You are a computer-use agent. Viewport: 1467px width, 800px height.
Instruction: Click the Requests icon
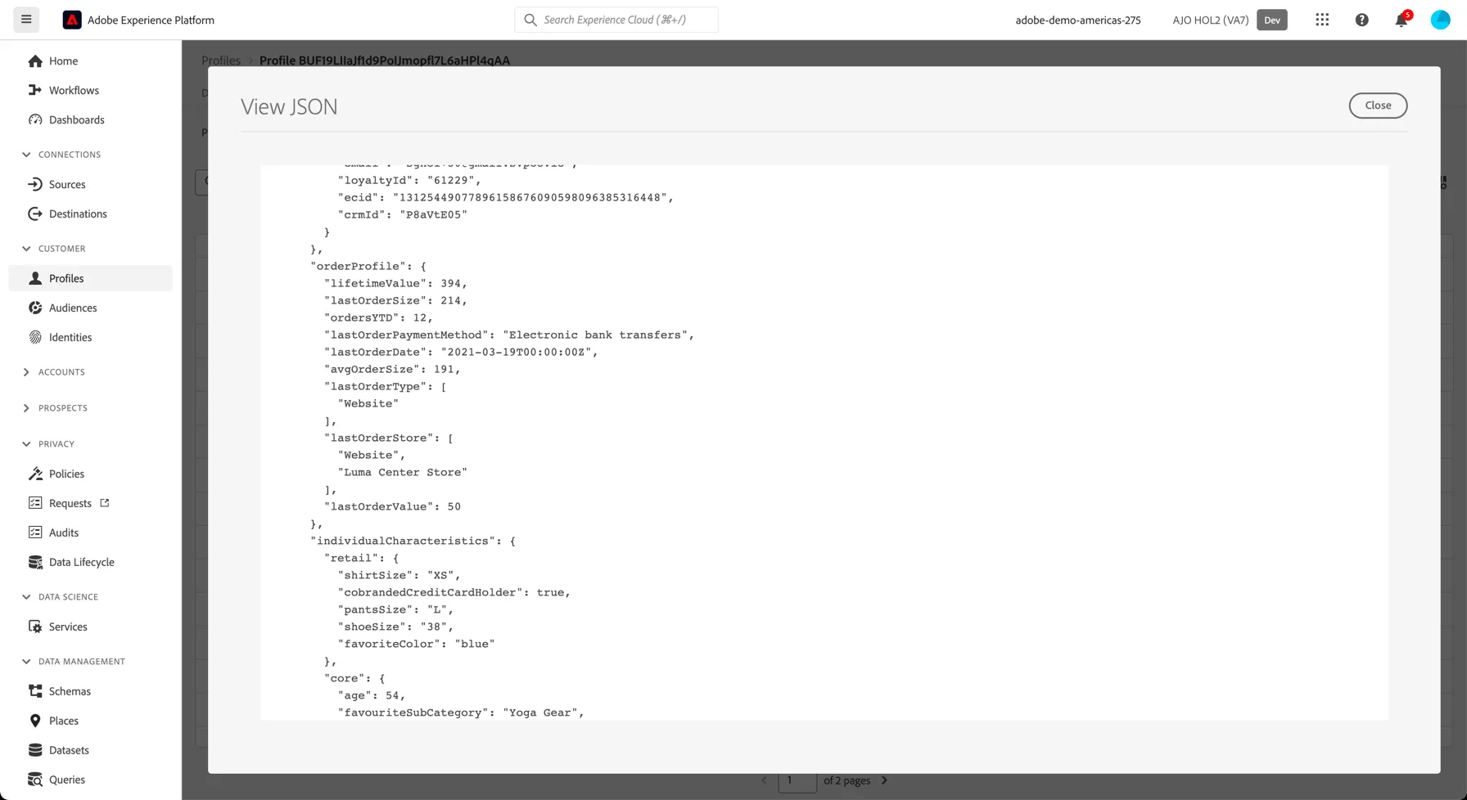(35, 503)
